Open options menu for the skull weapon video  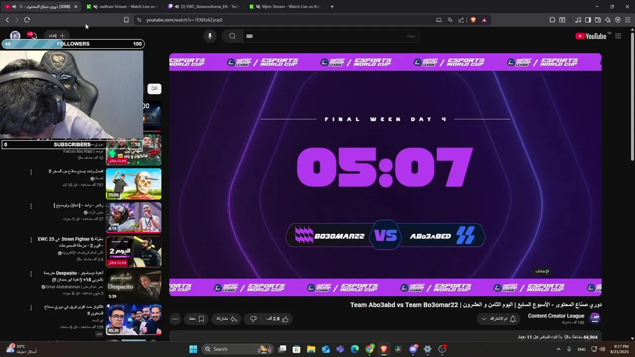click(31, 173)
